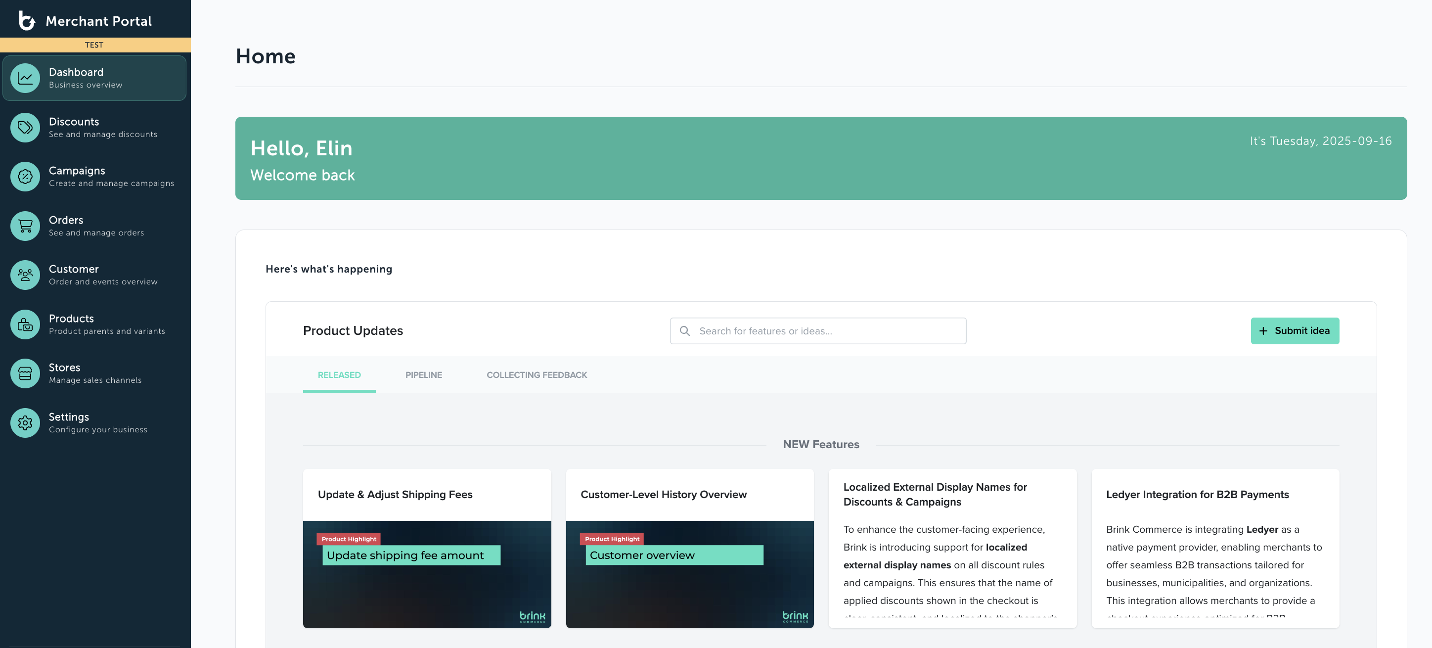This screenshot has height=648, width=1432.
Task: Focus the Search for features field
Action: 828,331
